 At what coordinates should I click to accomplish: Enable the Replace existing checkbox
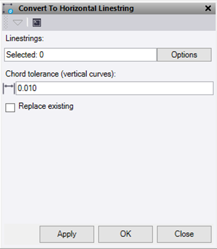coord(10,107)
